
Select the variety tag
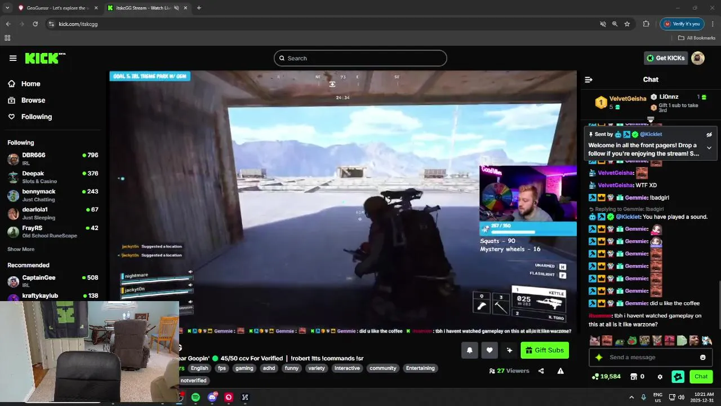[317, 368]
